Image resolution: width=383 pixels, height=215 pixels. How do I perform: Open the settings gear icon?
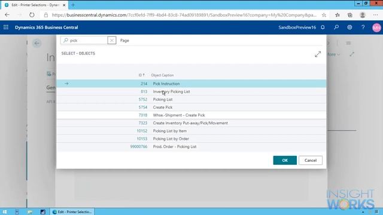tap(349, 27)
